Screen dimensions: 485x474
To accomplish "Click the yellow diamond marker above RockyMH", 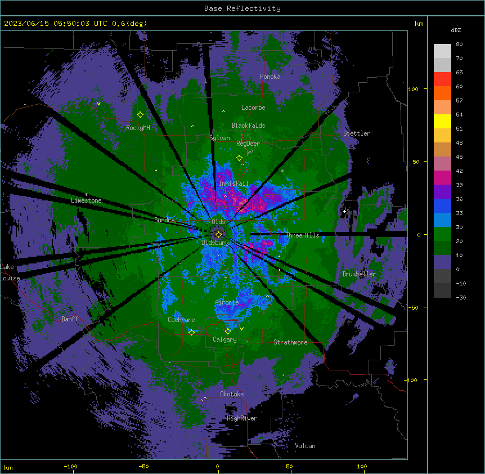I will (140, 115).
